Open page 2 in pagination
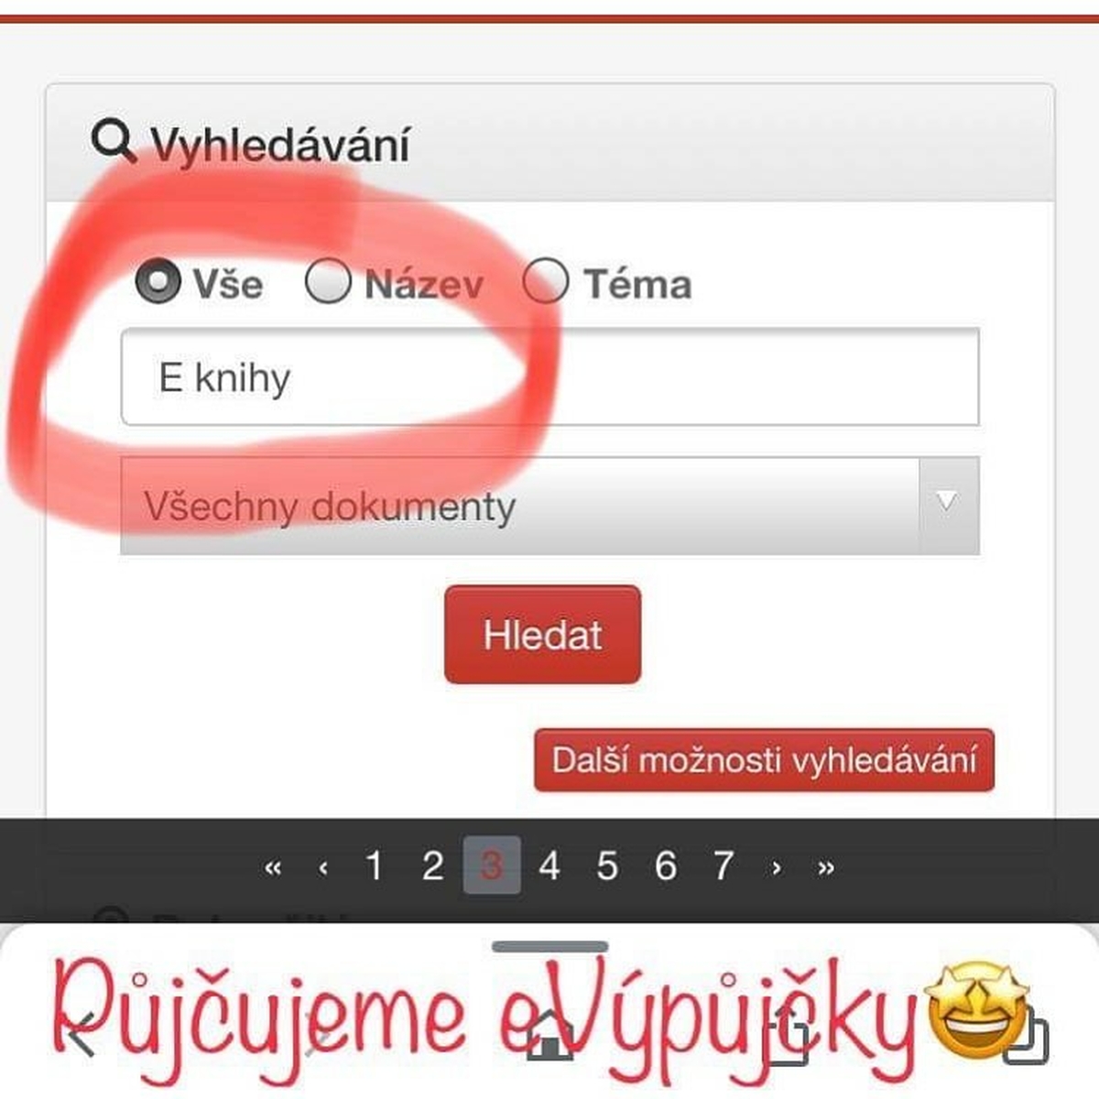 tap(432, 865)
